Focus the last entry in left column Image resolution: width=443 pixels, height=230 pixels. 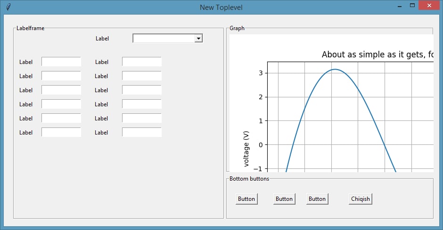61,132
